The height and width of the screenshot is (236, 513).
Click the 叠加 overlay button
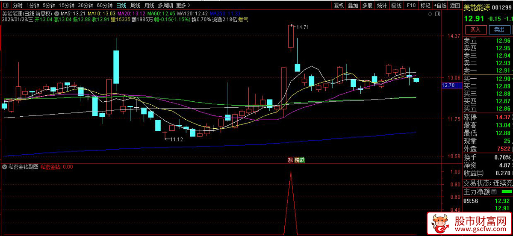(353, 6)
